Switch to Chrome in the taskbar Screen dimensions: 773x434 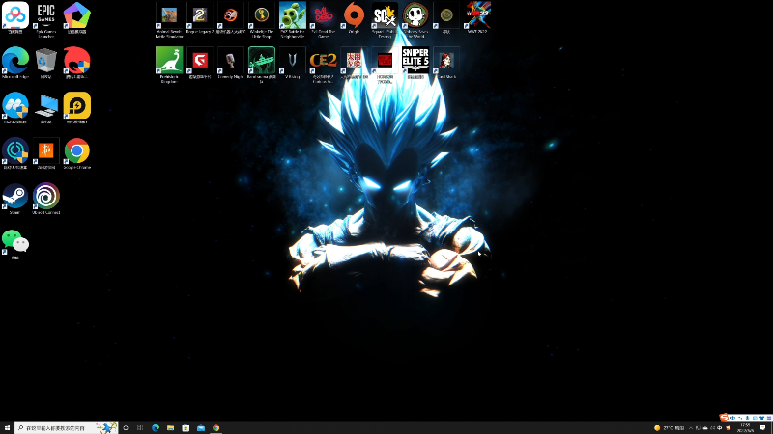pyautogui.click(x=215, y=428)
